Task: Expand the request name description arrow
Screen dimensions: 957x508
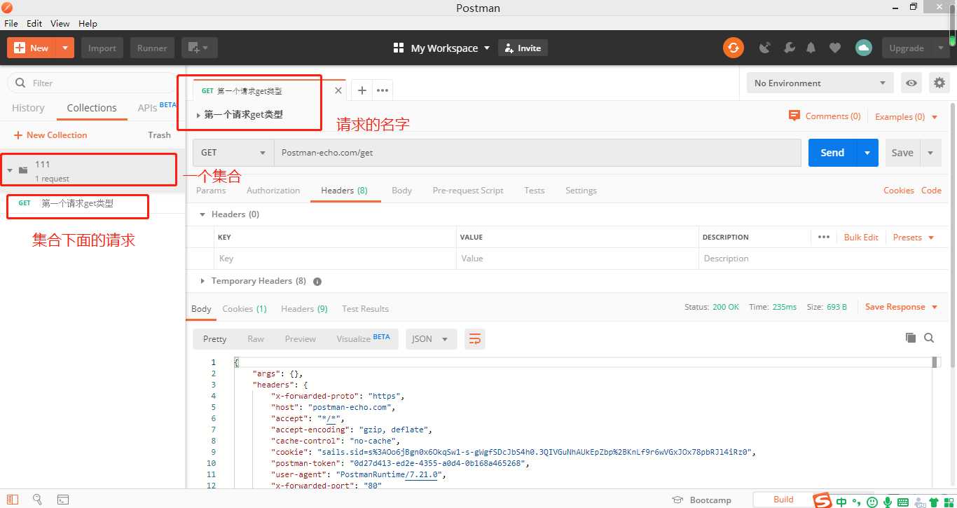Action: (199, 115)
